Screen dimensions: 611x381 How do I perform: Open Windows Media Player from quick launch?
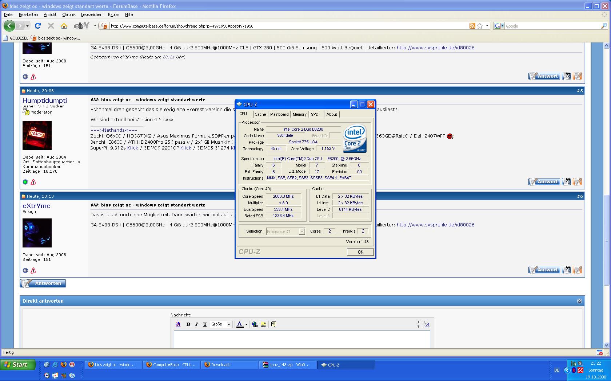[47, 375]
